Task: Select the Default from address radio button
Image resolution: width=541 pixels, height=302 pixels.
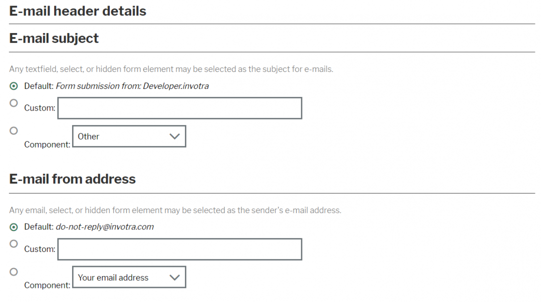Action: click(14, 227)
